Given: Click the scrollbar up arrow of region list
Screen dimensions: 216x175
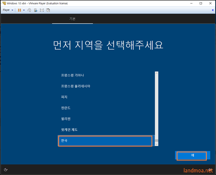Looking at the screenshot, I should (x=156, y=73).
